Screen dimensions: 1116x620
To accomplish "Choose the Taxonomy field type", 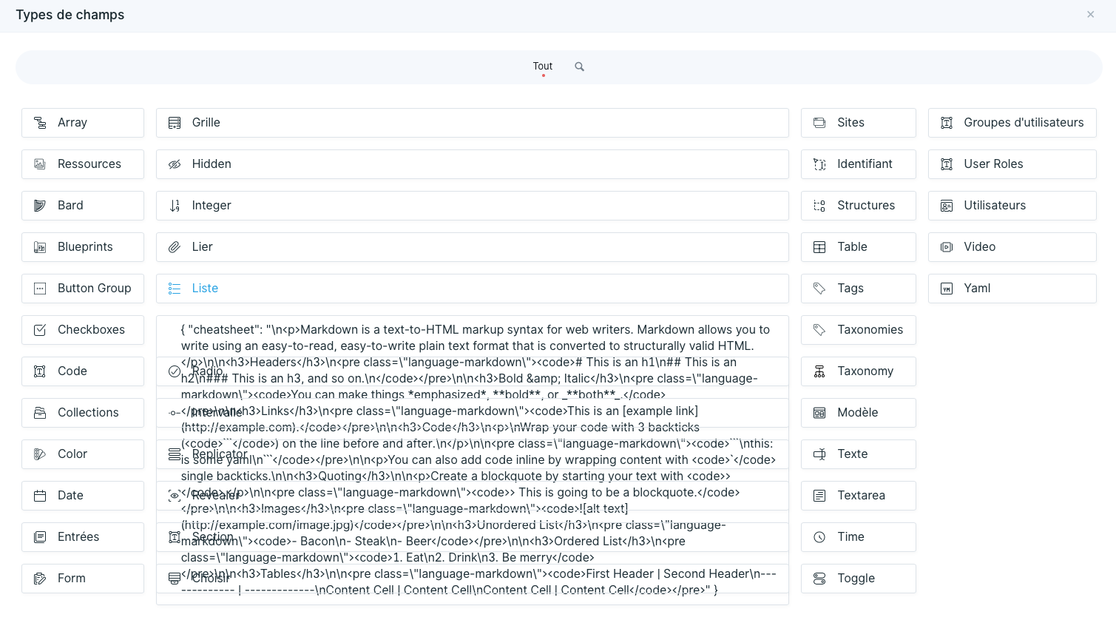I will point(859,371).
